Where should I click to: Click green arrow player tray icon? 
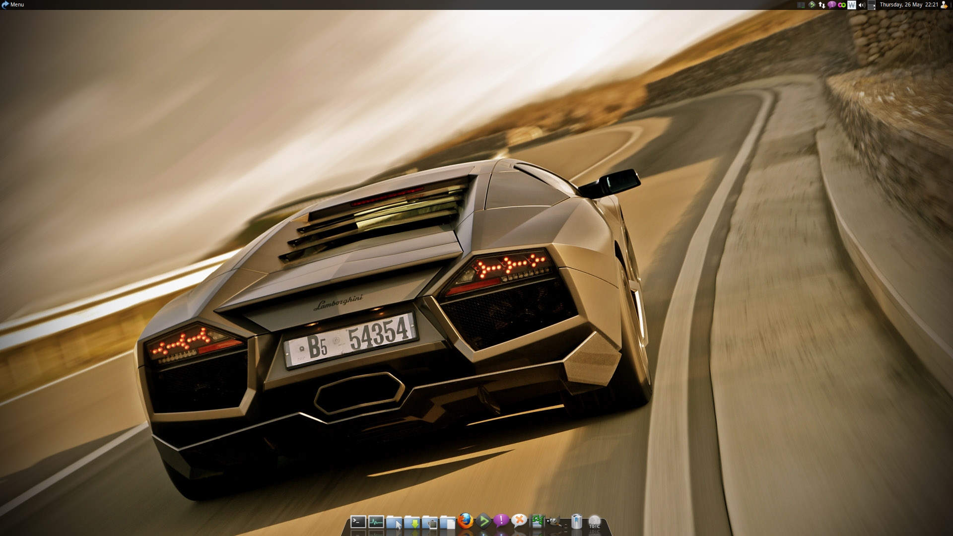812,5
